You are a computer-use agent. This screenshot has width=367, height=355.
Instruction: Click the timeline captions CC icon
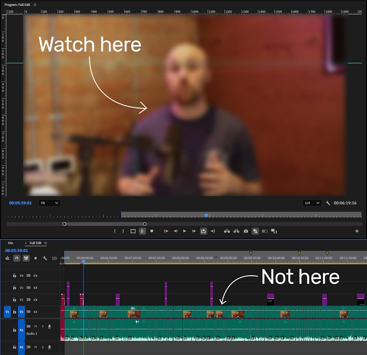tap(54, 258)
